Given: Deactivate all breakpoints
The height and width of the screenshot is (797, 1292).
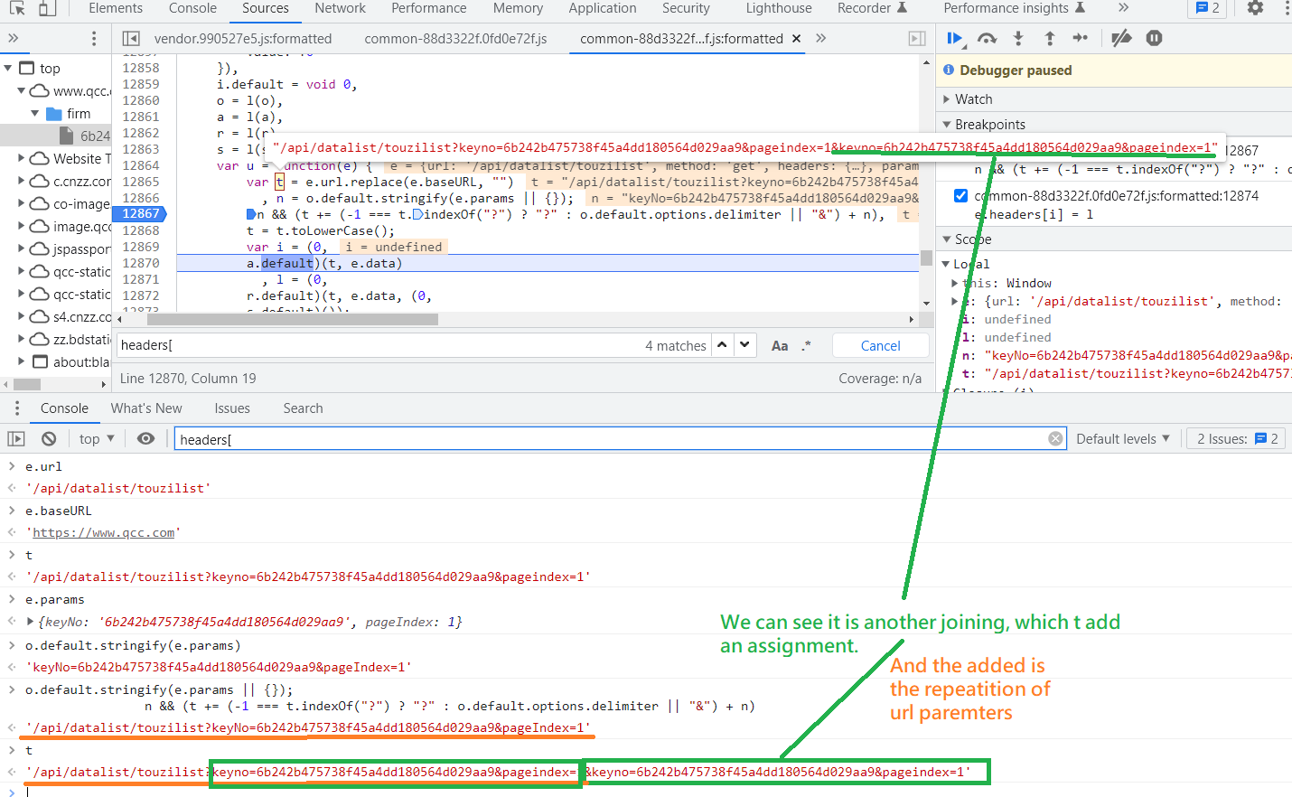Looking at the screenshot, I should tap(1120, 38).
